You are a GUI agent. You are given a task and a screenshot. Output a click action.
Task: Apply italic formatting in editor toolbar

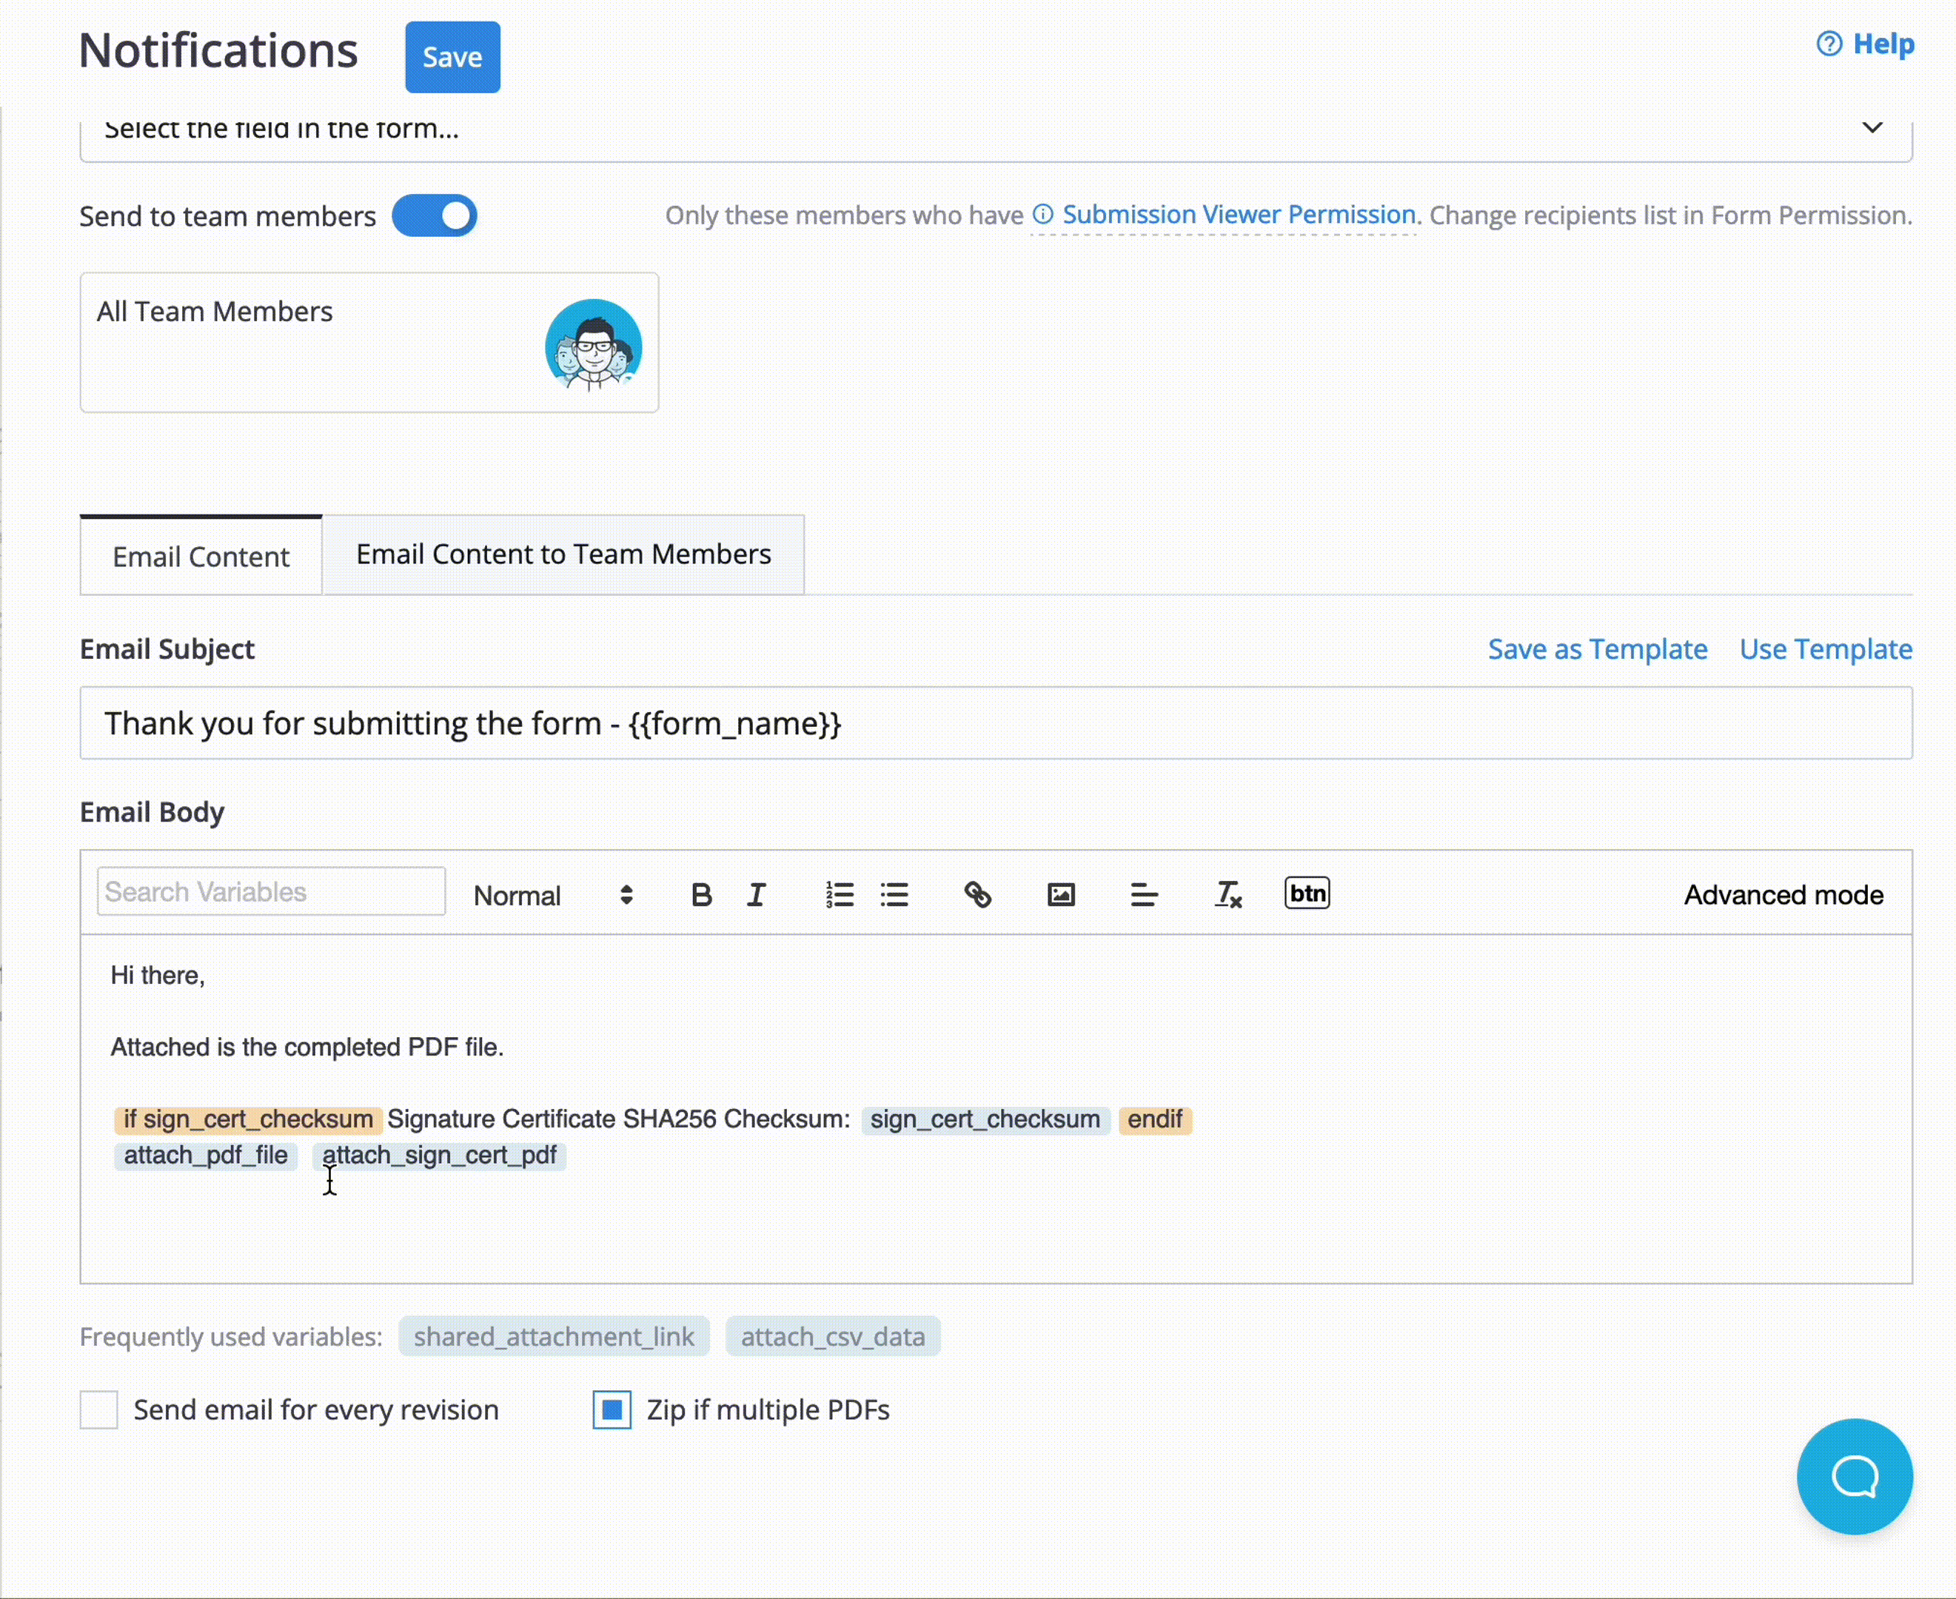(x=757, y=894)
